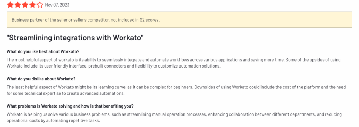The height and width of the screenshot is (127, 359).
Task: Click the review date Nov 07, 2023
Action: click(57, 5)
